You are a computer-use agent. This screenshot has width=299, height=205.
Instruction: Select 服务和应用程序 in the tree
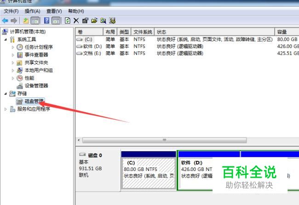(x=34, y=109)
